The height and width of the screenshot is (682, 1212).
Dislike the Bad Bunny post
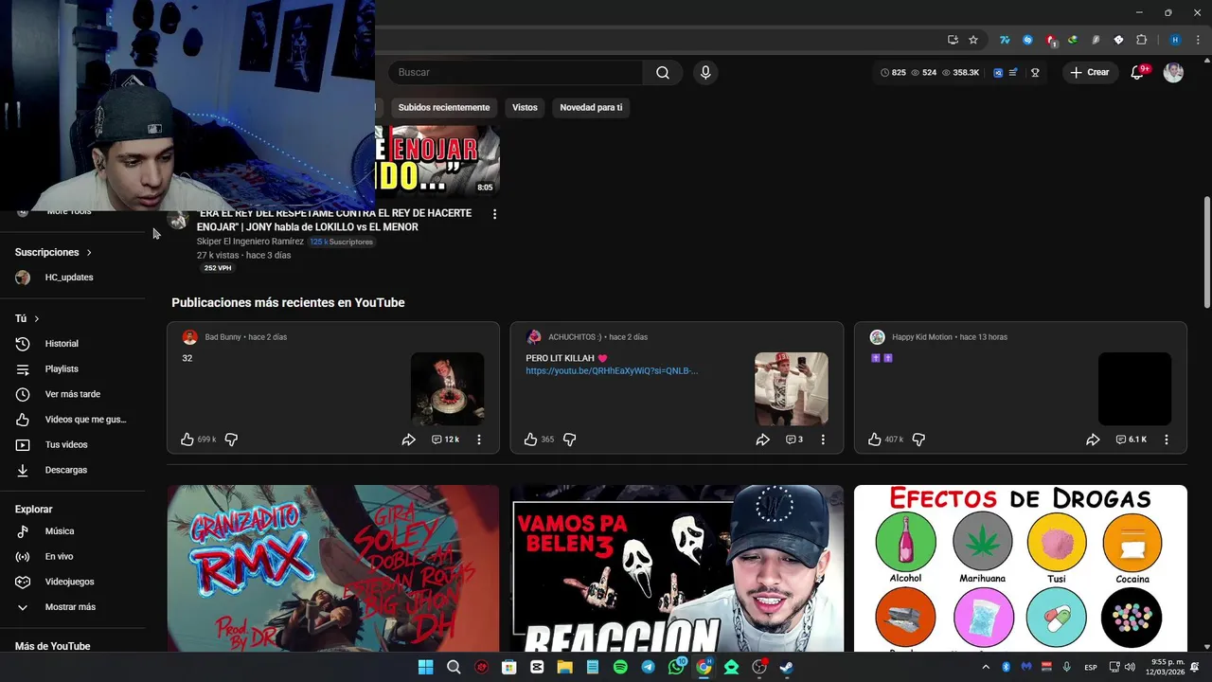point(231,440)
